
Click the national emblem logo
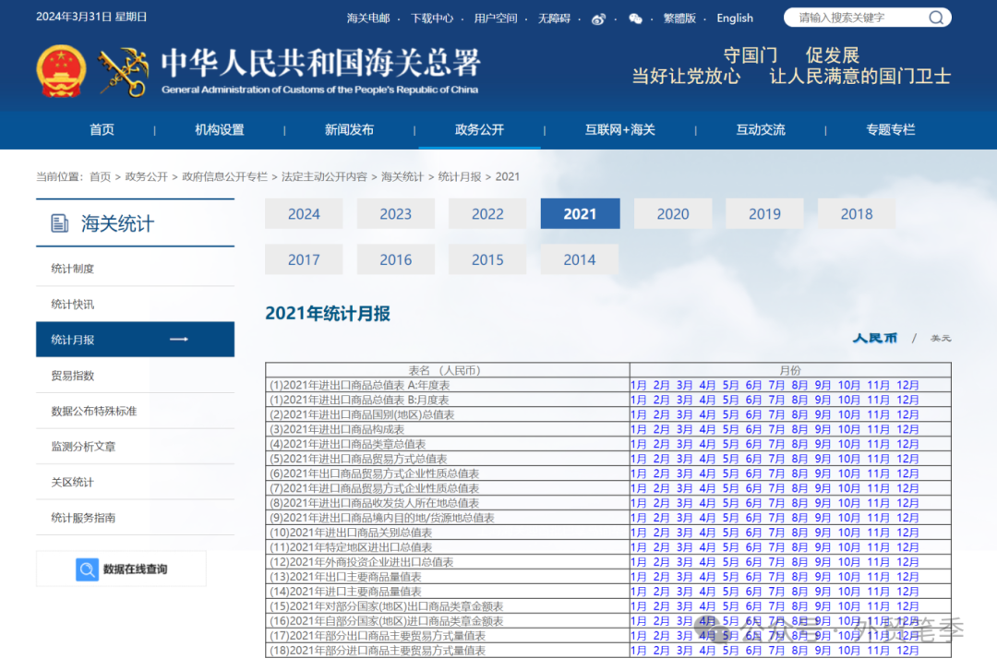pyautogui.click(x=61, y=70)
